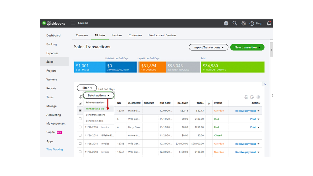
Task: Click the print list icon above table
Action: 246,97
